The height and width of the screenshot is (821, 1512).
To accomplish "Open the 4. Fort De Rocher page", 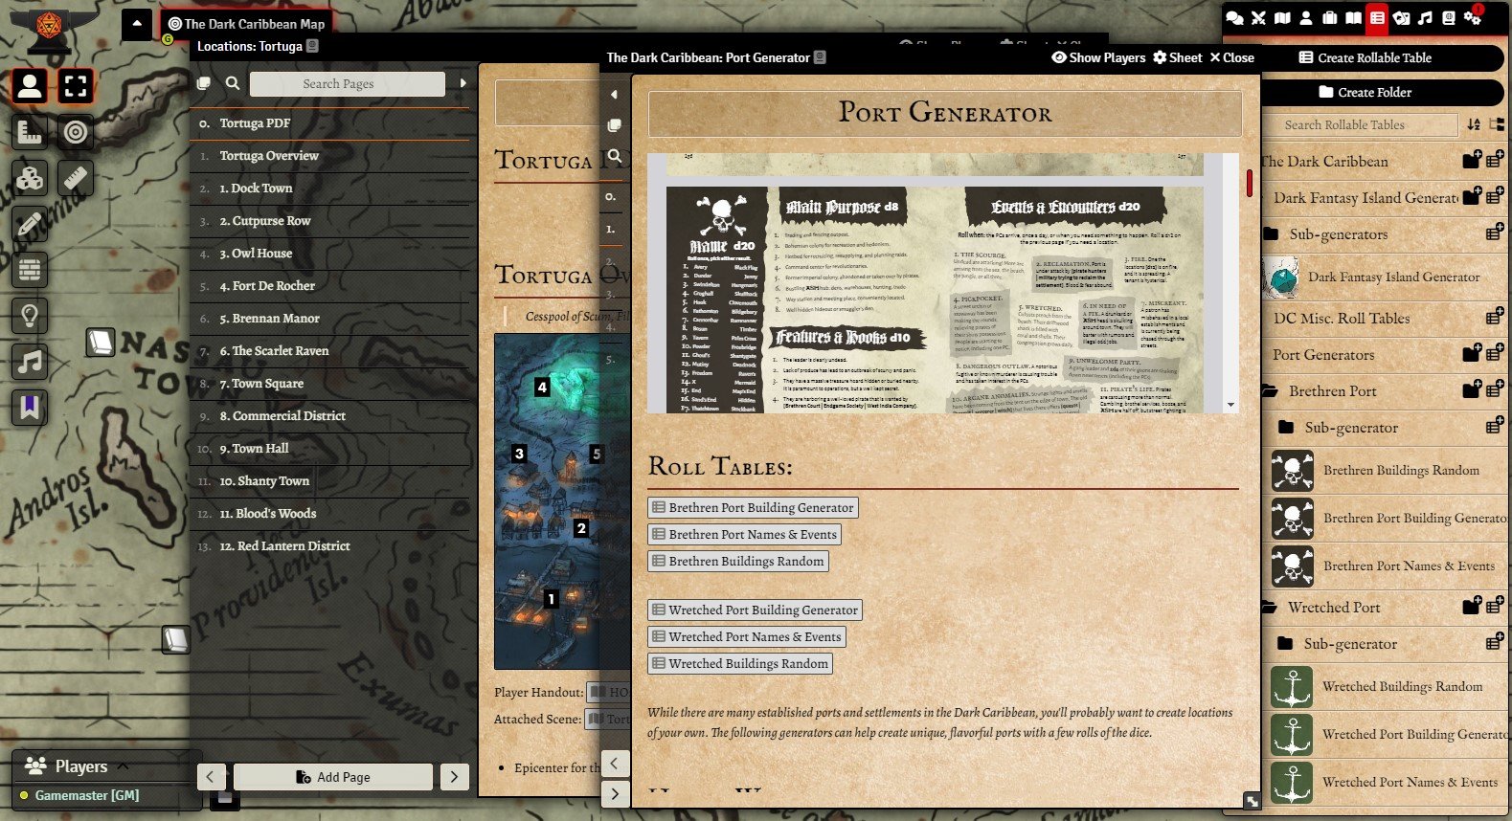I will [329, 286].
